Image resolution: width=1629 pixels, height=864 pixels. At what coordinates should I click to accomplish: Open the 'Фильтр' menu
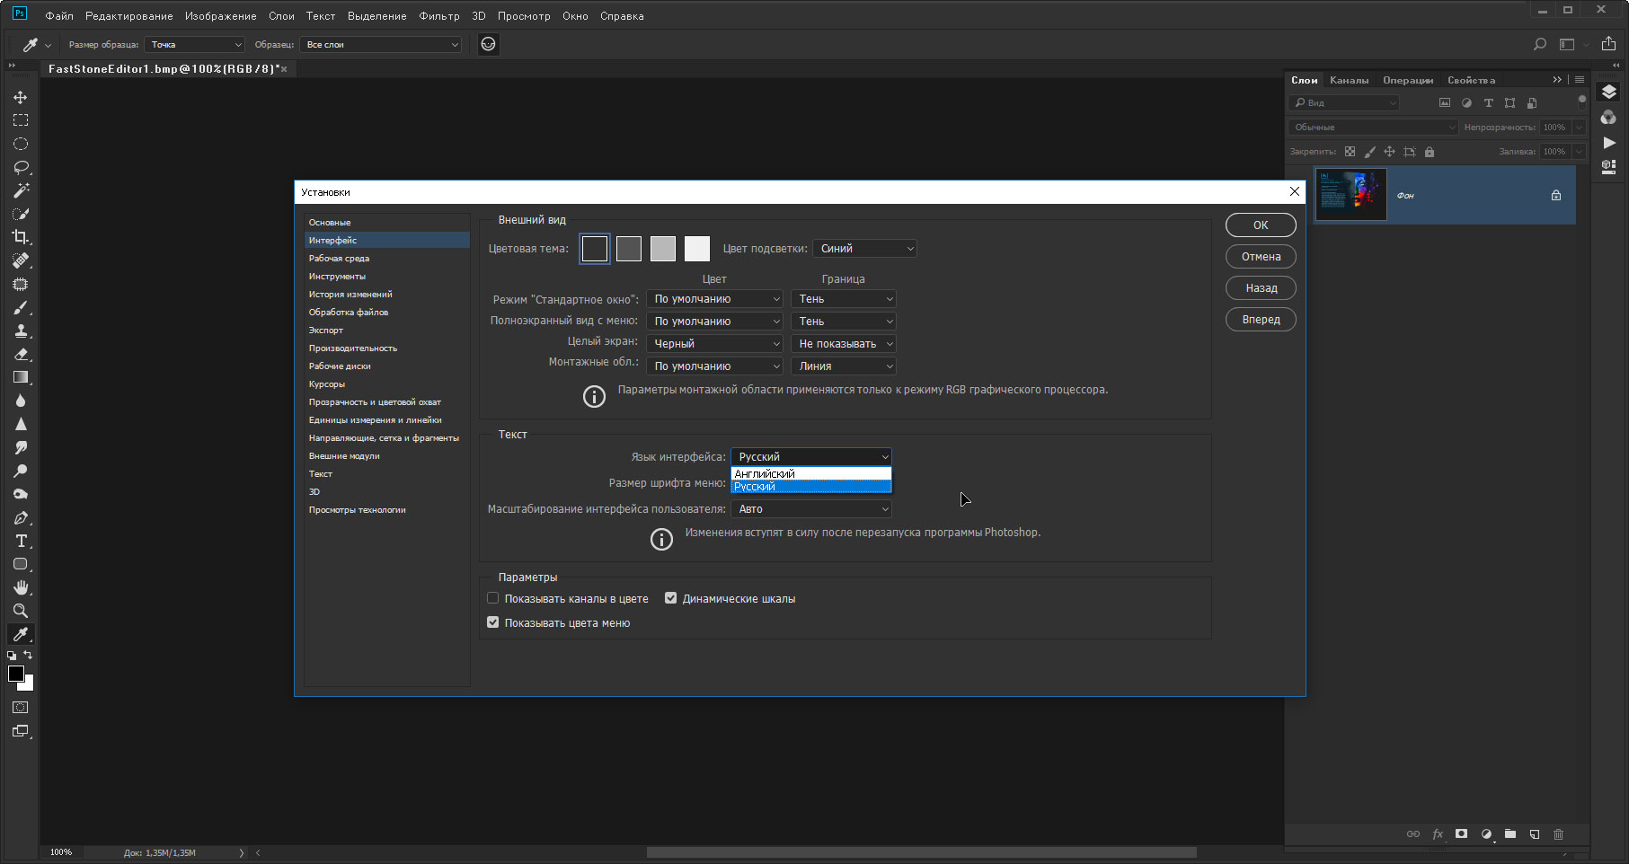438,16
